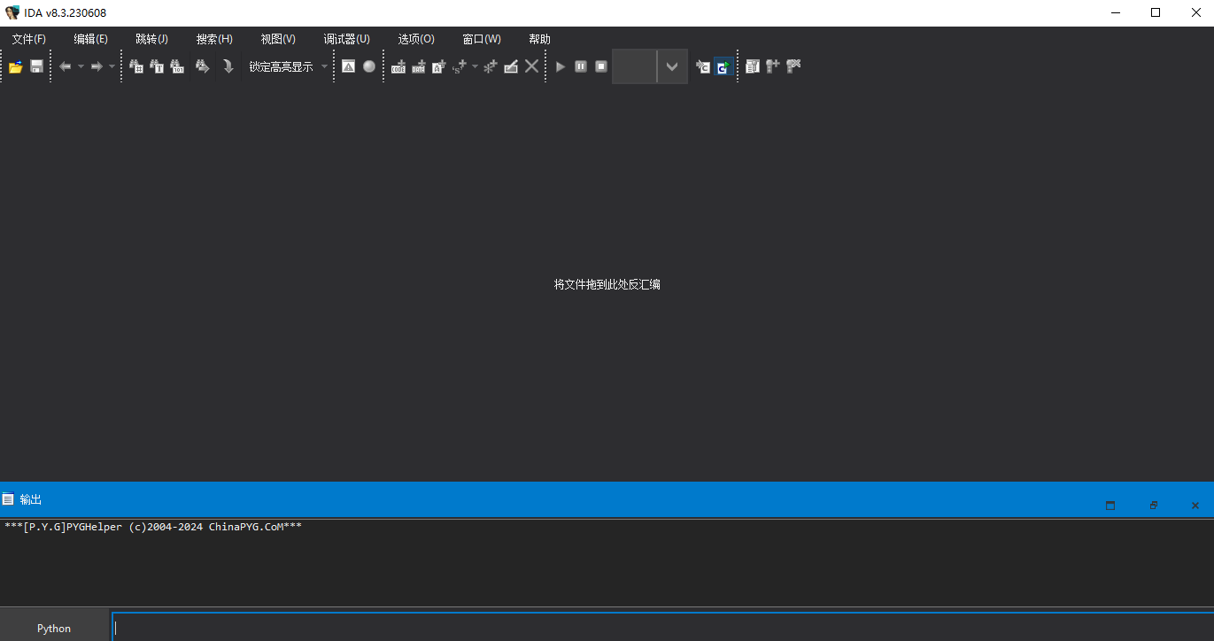1214x641 pixels.
Task: Click the Save floppy disk icon
Action: [x=36, y=66]
